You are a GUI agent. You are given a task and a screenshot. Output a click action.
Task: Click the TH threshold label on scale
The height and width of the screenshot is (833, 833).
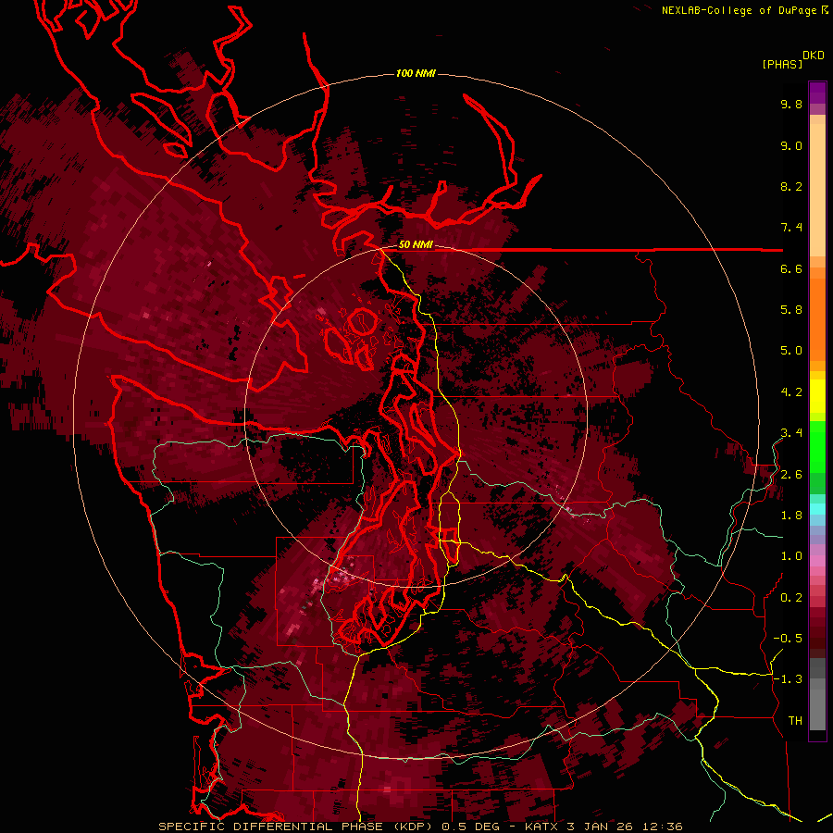tap(795, 721)
